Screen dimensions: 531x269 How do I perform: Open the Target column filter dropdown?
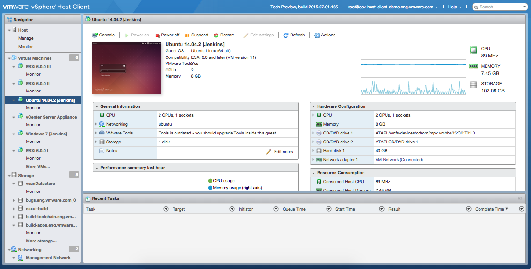pos(232,209)
